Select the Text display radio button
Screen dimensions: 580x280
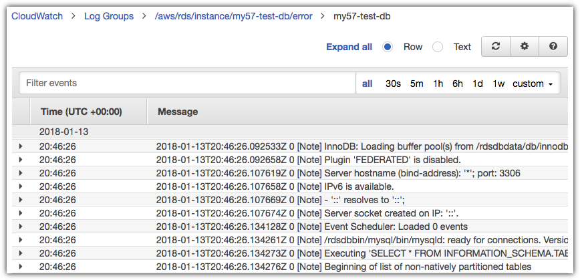pos(438,47)
